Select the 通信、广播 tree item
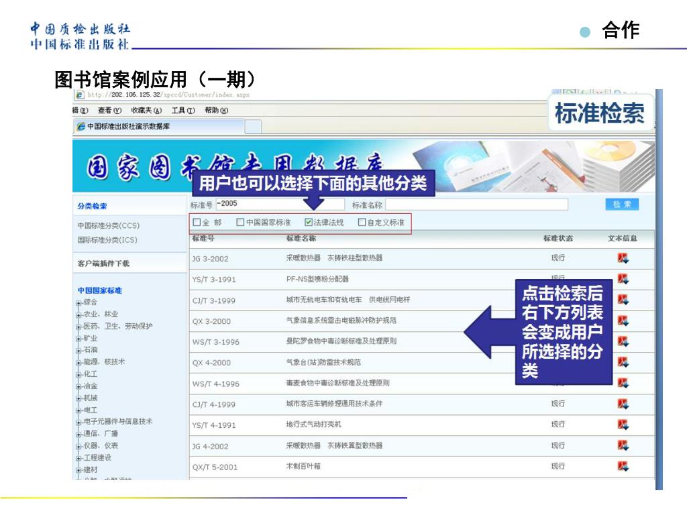Screen dimensions: 687x515 click(x=101, y=434)
